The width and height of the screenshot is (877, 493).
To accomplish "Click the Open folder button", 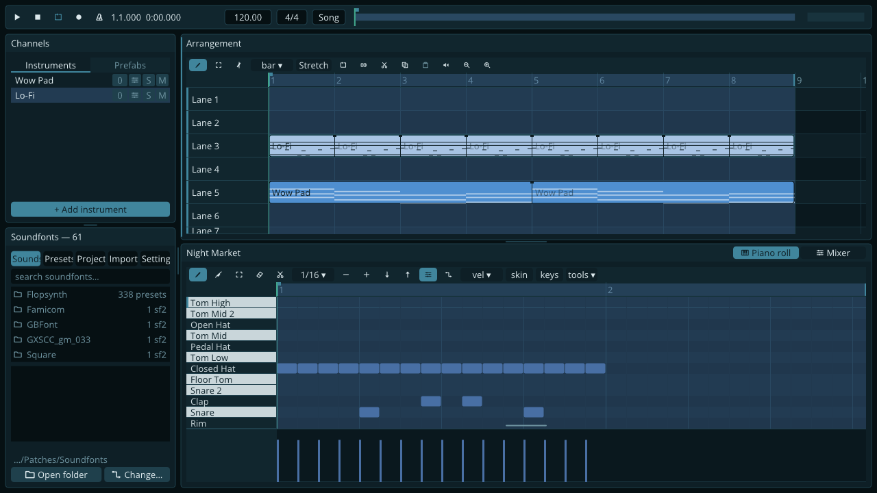I will click(x=56, y=475).
